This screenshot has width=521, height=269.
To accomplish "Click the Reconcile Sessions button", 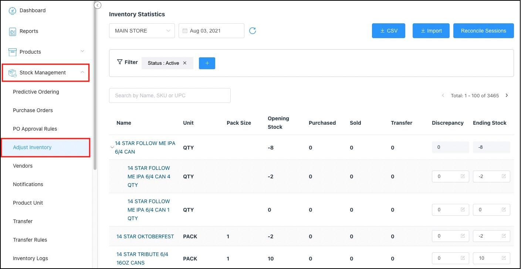I will 483,31.
